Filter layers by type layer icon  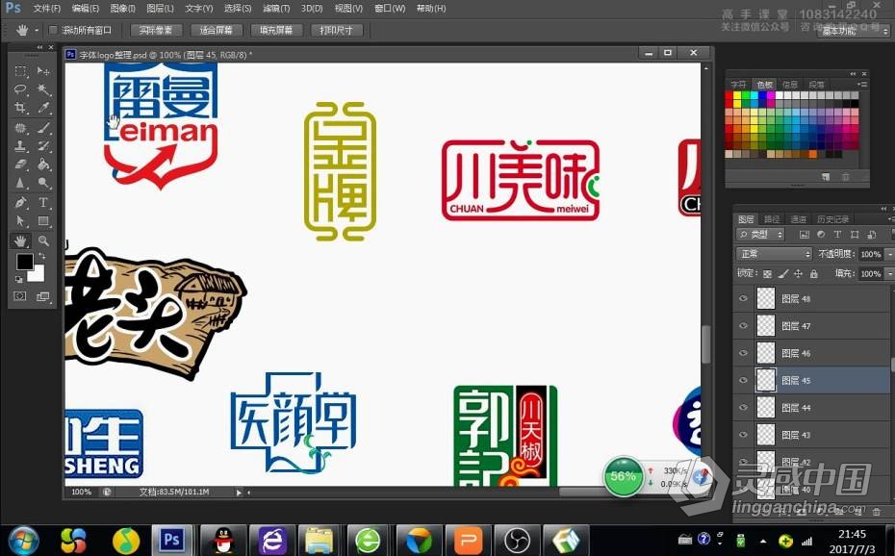pyautogui.click(x=837, y=235)
